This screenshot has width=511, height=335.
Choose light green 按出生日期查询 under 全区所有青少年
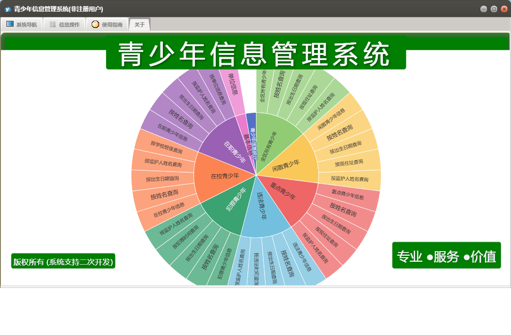point(294,90)
